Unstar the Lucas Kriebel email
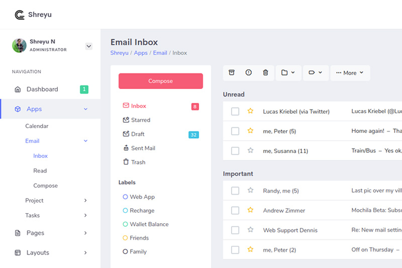Image resolution: width=402 pixels, height=268 pixels. point(250,111)
